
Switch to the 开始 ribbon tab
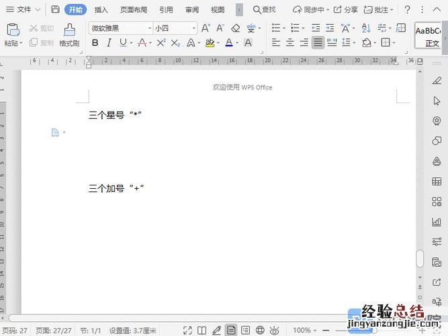click(75, 9)
